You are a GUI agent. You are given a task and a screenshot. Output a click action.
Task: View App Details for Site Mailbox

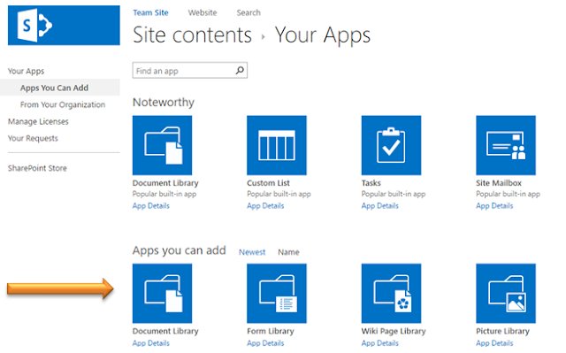(x=494, y=206)
